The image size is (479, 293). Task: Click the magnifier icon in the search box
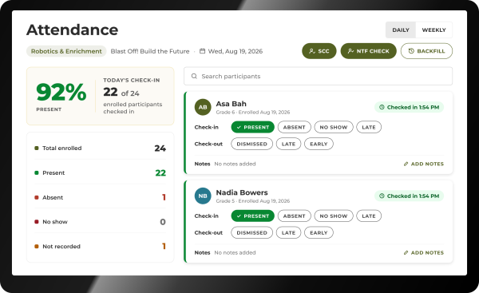(194, 76)
